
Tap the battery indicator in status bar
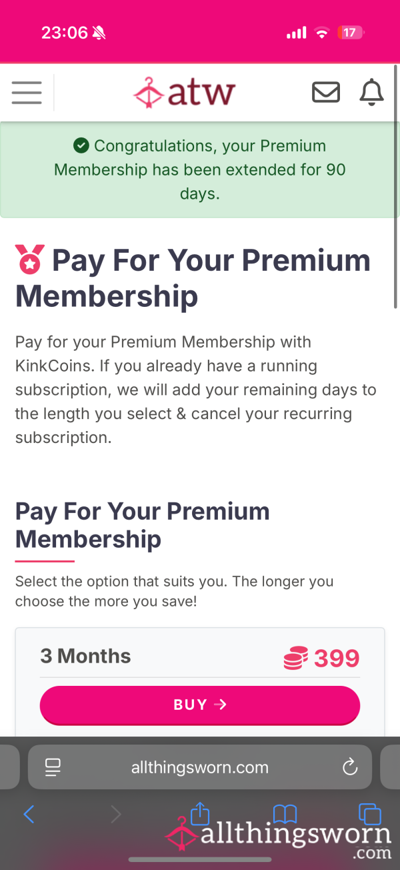[351, 32]
